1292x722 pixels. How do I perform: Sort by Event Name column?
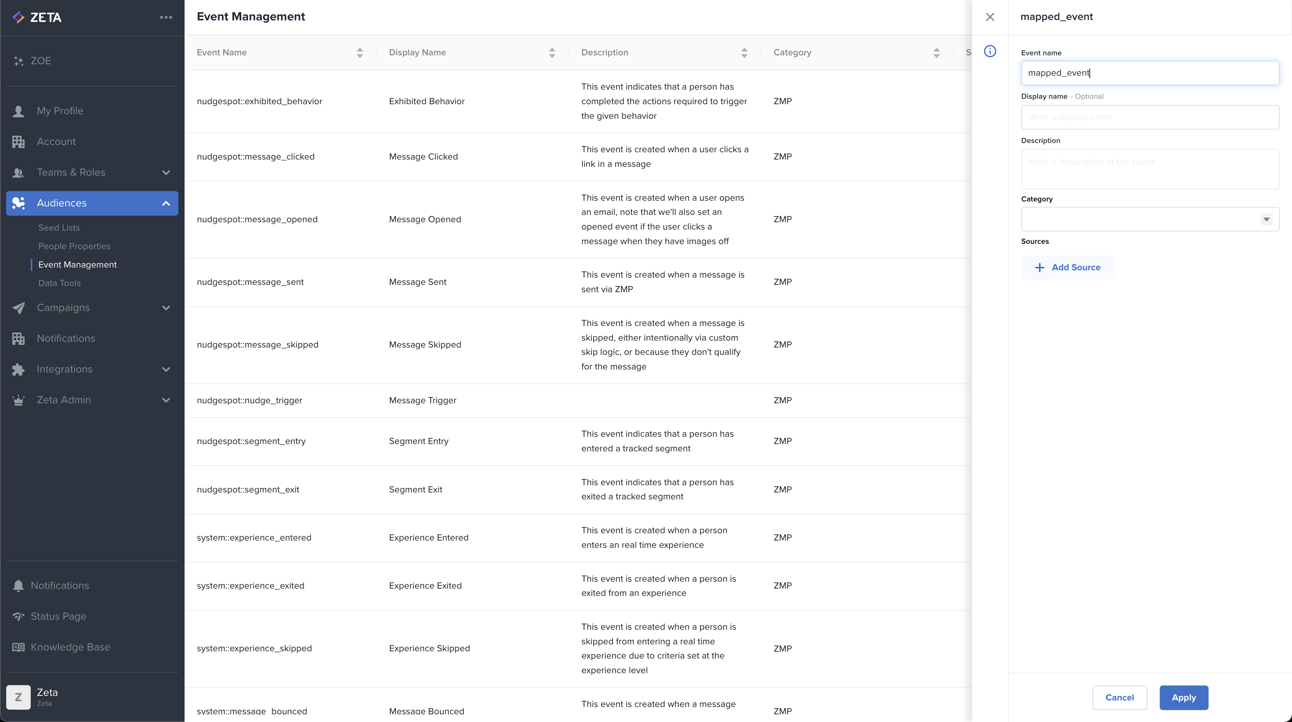360,53
